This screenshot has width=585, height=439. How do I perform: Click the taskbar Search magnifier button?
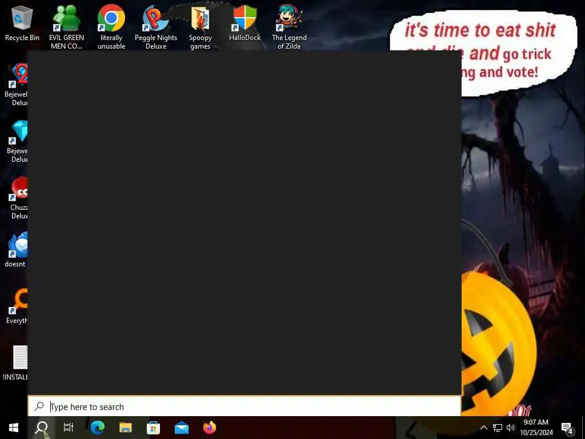41,428
